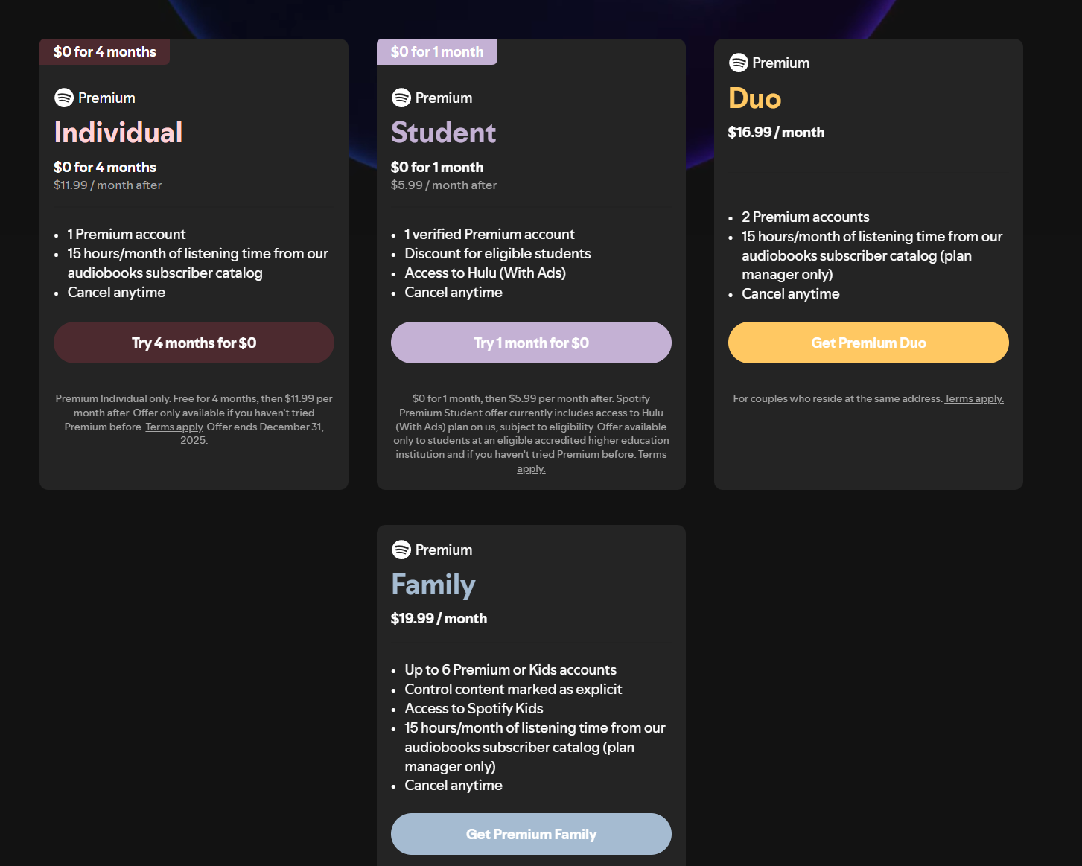Click the Spotify logo in the Student card
The height and width of the screenshot is (866, 1082).
coord(401,98)
